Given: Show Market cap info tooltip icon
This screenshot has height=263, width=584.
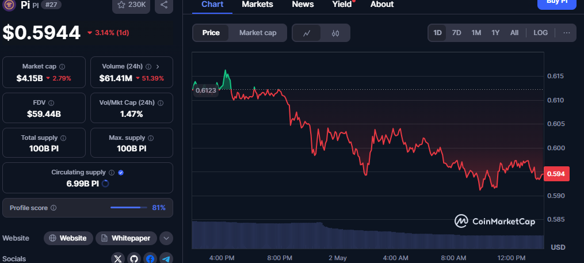Looking at the screenshot, I should [x=62, y=67].
